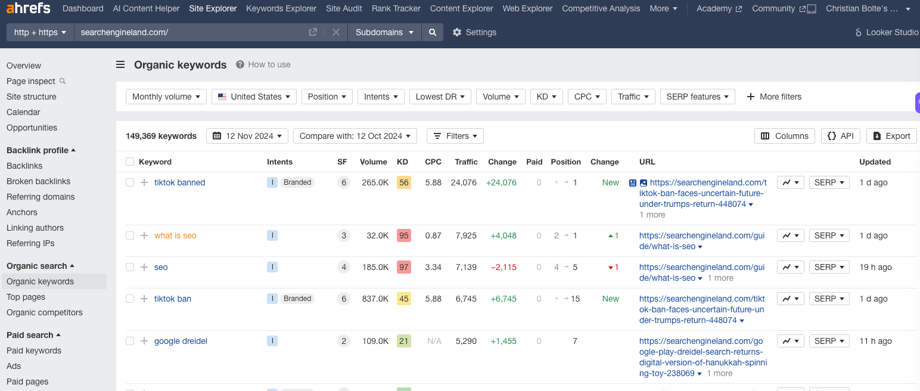
Task: Open United States country dropdown
Action: (254, 97)
